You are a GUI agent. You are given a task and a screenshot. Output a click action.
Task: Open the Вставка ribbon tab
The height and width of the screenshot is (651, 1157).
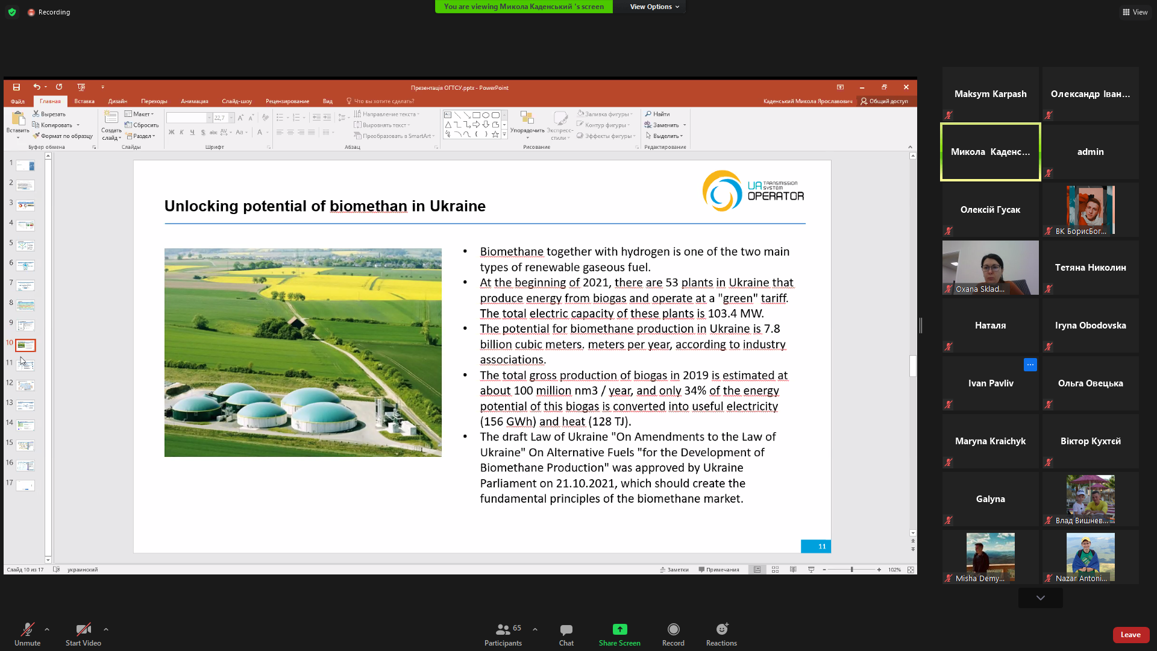[84, 101]
